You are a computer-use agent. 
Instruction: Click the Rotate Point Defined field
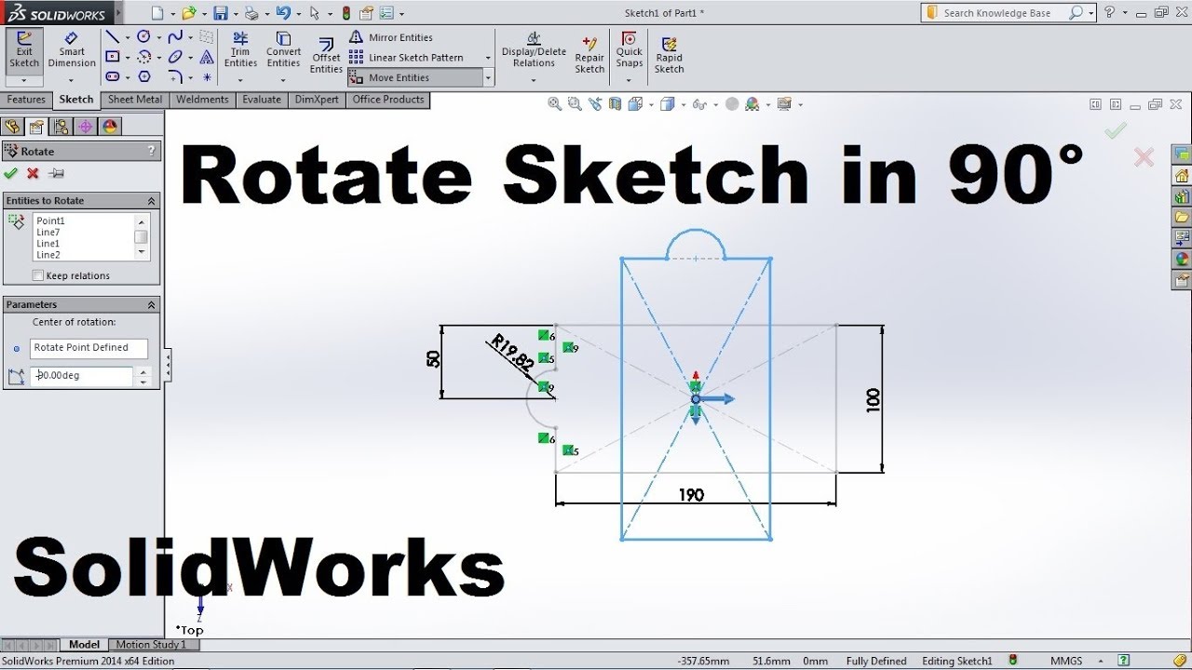(88, 348)
